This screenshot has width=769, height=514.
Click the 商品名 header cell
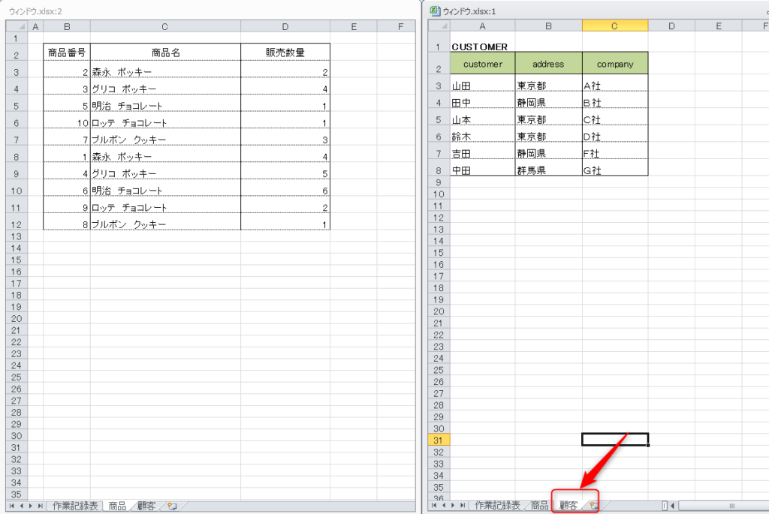(x=165, y=53)
